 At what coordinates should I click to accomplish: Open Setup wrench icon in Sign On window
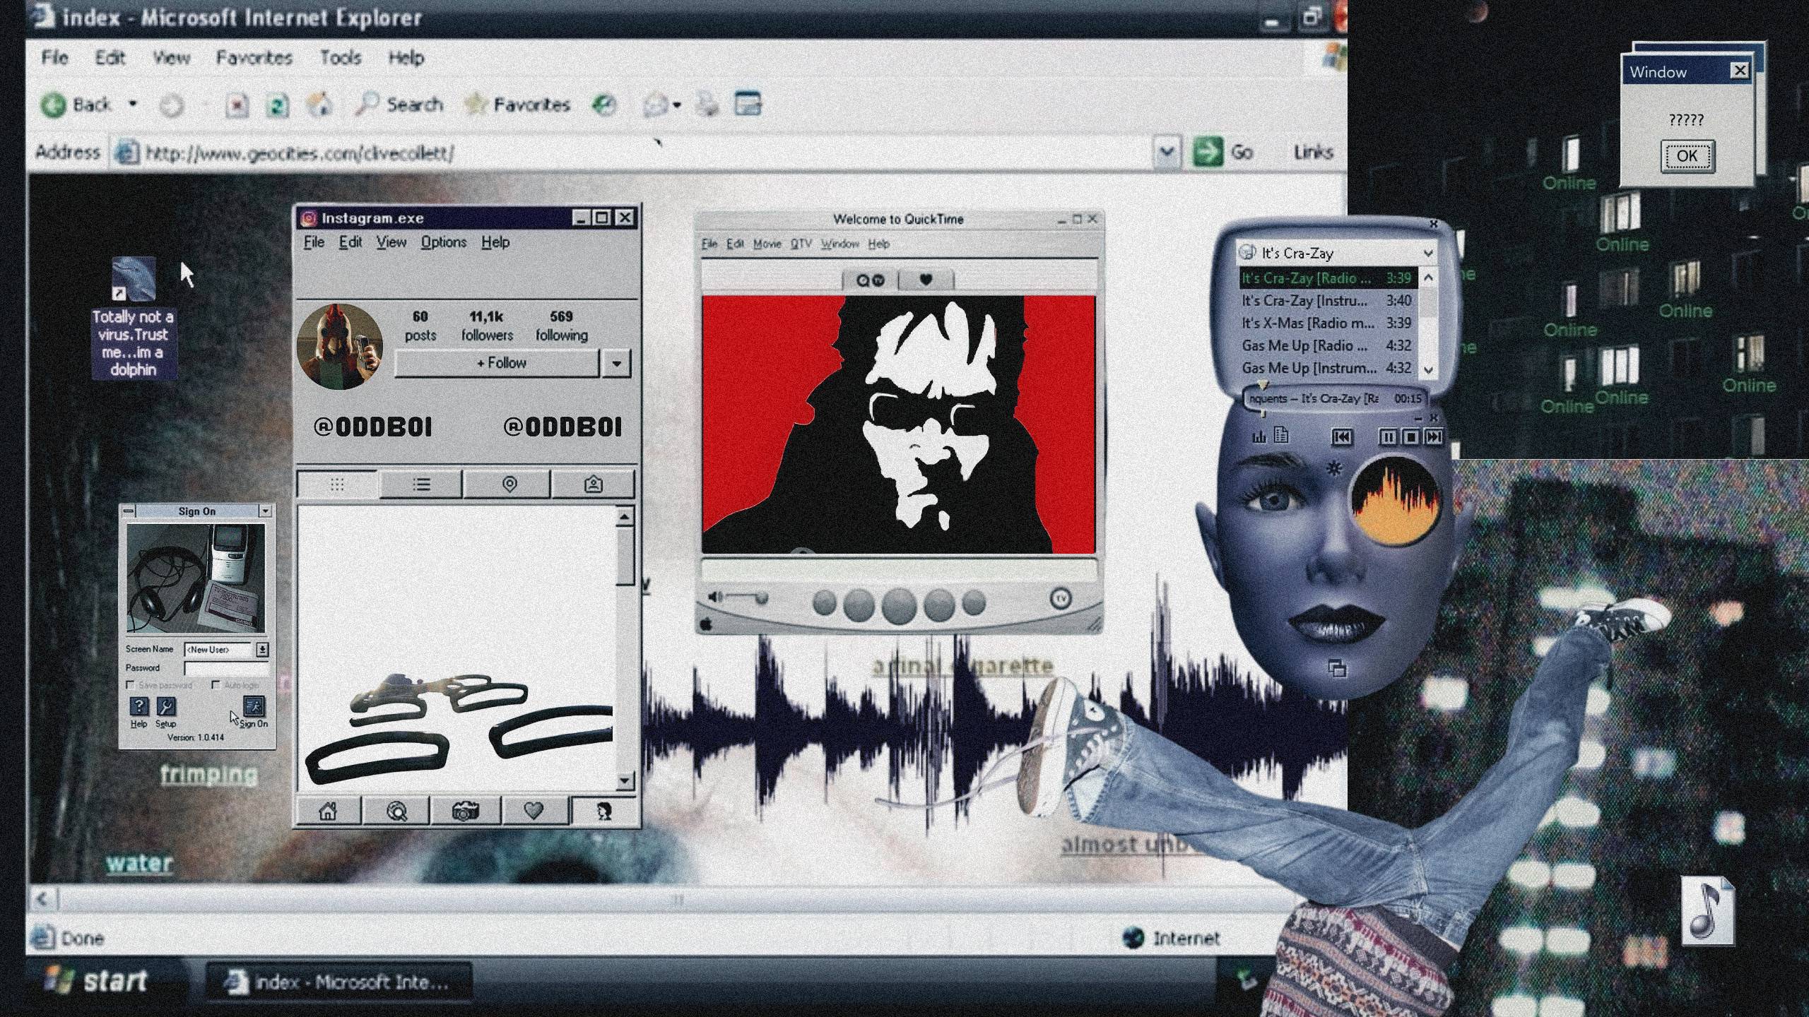point(166,707)
